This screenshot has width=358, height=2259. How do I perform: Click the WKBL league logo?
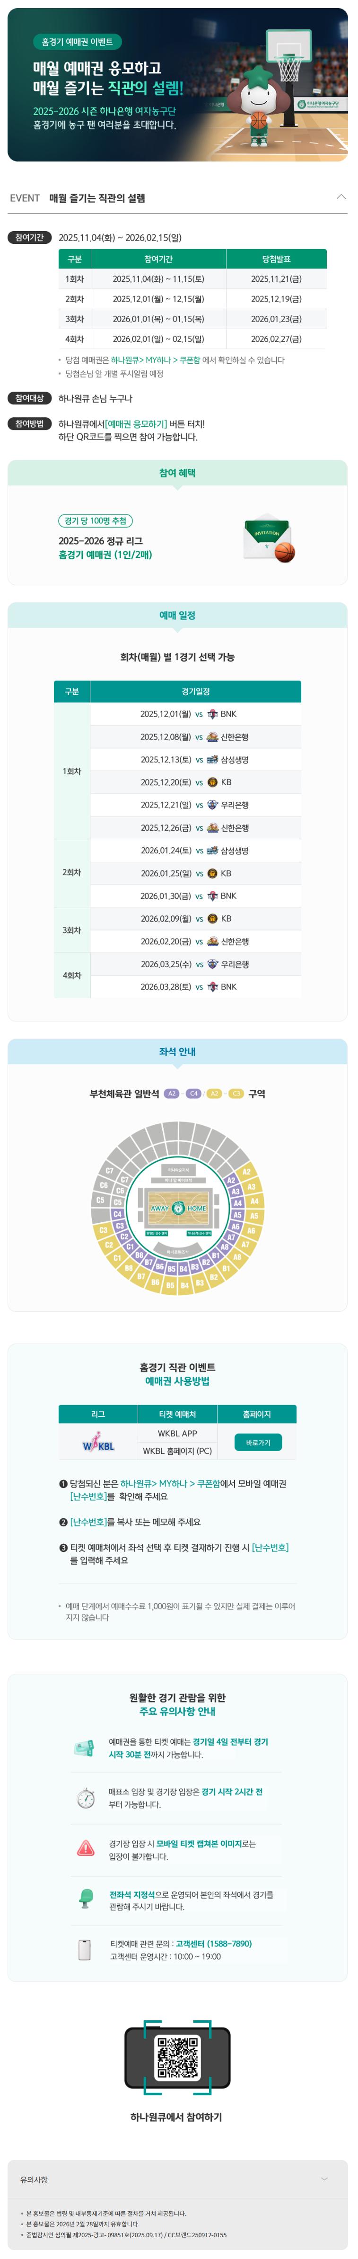pyautogui.click(x=98, y=1443)
